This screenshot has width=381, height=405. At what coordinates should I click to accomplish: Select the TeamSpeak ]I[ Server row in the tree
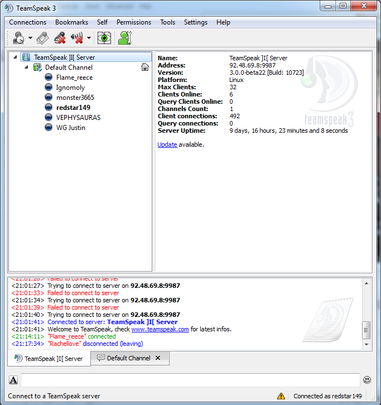coord(86,57)
